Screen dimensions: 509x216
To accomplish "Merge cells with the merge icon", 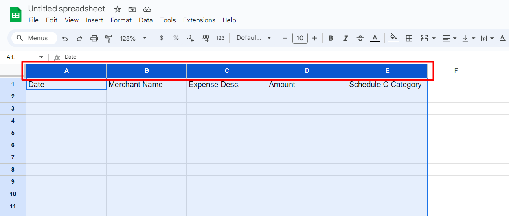I will pos(424,38).
